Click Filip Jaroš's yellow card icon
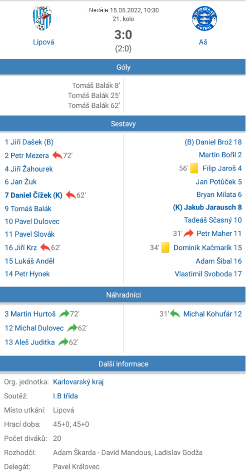Image resolution: width=246 pixels, height=476 pixels. tap(194, 168)
